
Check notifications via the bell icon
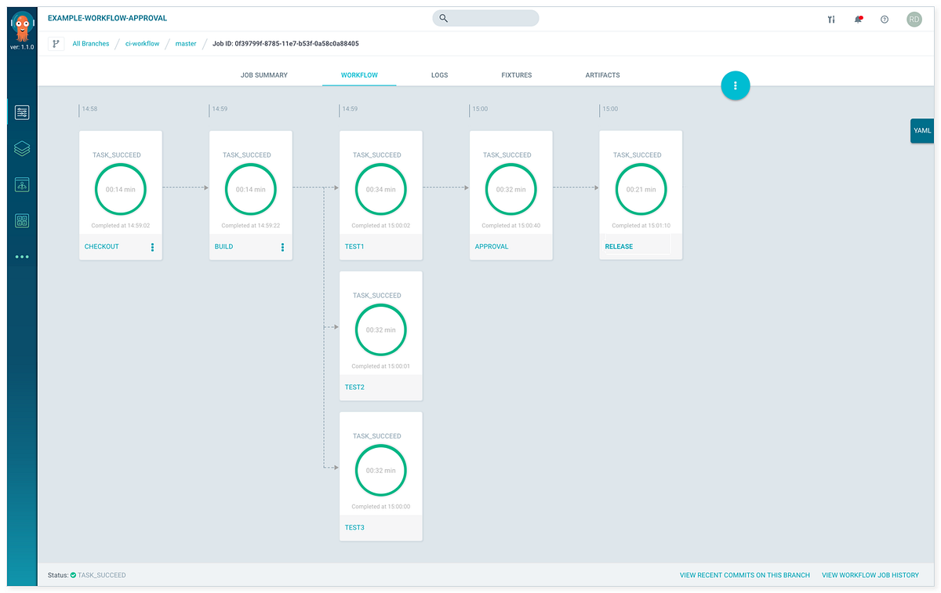858,19
